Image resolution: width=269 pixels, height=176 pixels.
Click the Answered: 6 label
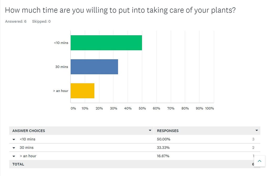16,22
